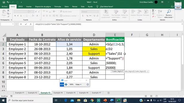This screenshot has width=184, height=103.
Task: Switch to Page Layout view in the status bar
Action: click(x=151, y=96)
